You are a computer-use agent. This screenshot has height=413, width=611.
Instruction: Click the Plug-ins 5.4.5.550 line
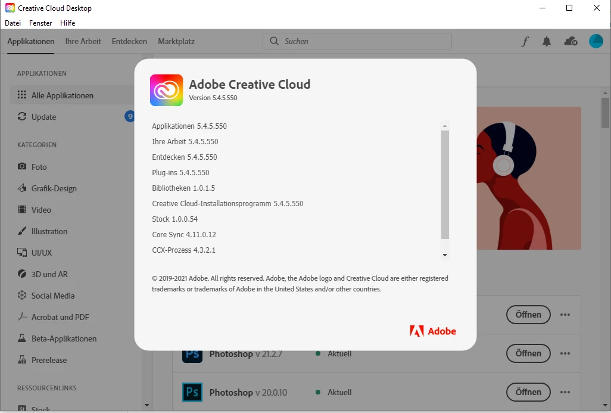point(180,172)
